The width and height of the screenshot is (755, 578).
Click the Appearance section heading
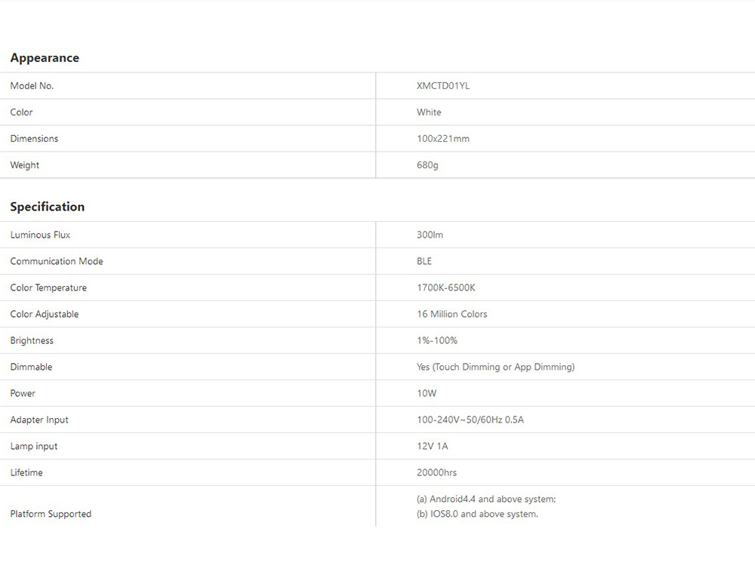pos(45,58)
